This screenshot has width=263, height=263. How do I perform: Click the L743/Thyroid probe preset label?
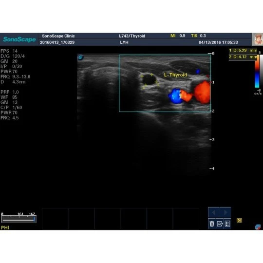pos(132,36)
